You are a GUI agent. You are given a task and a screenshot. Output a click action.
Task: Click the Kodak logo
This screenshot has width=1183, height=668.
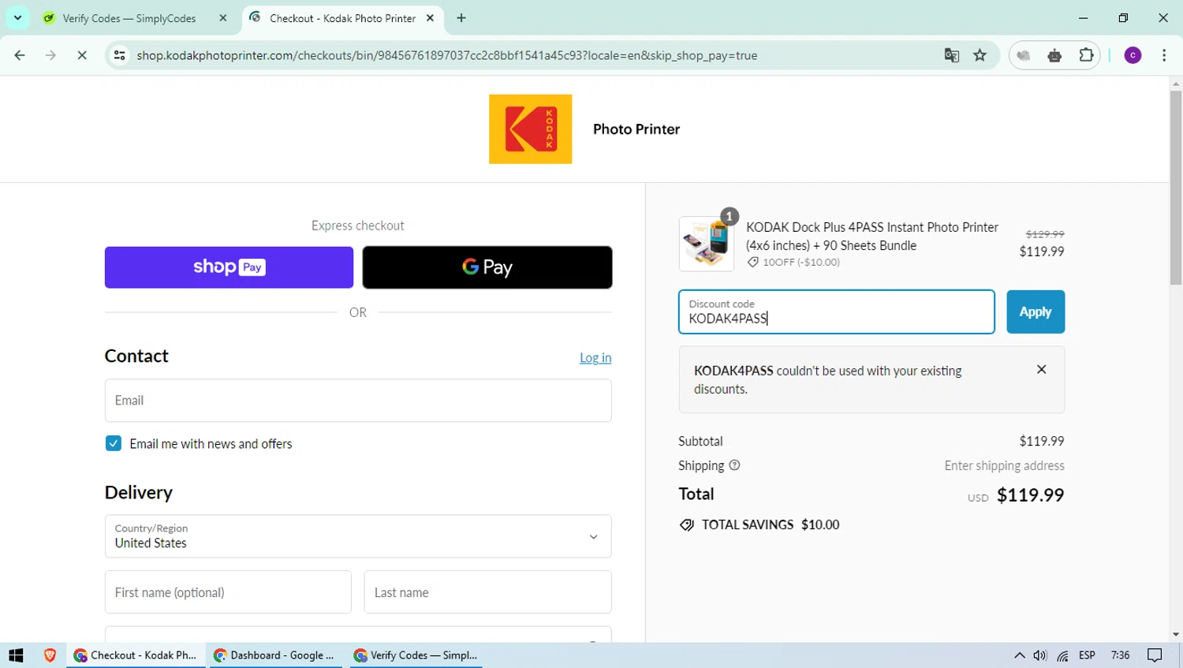point(530,129)
